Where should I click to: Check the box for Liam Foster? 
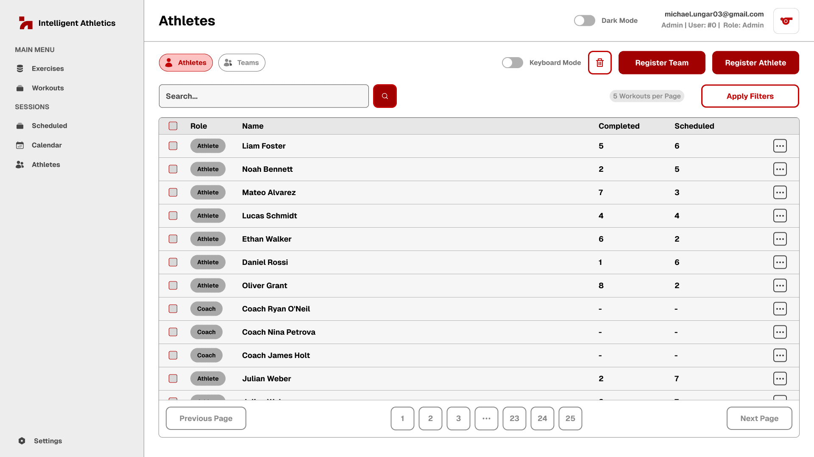point(173,146)
